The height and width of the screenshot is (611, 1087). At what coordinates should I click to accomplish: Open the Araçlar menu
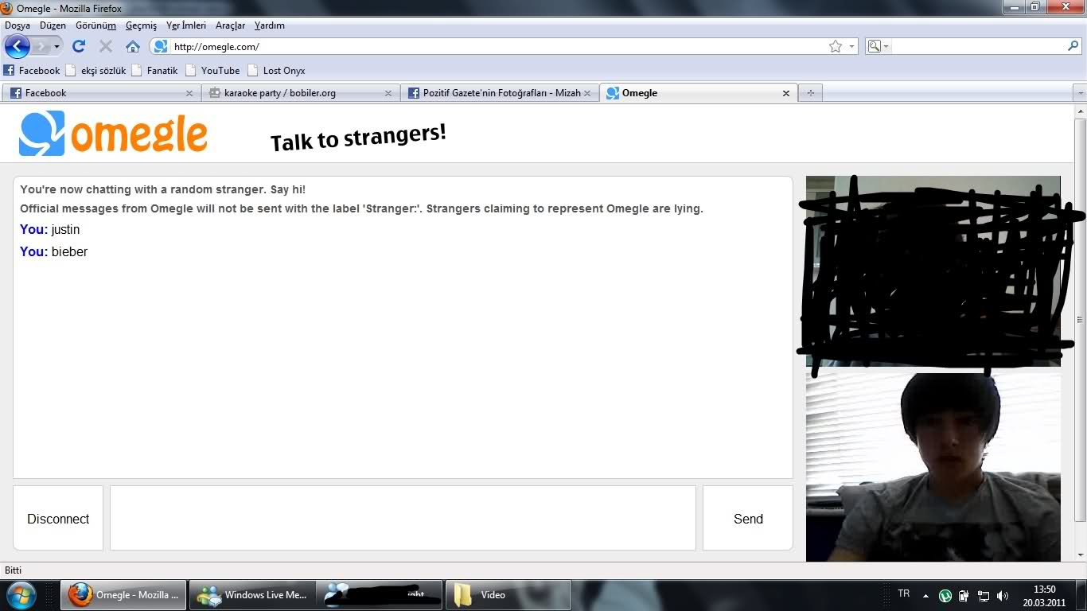click(230, 25)
